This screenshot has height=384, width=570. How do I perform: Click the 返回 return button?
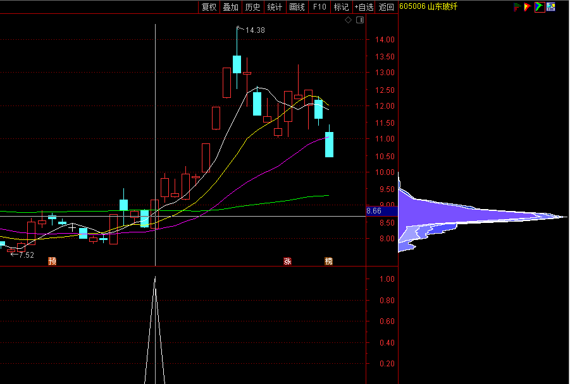386,7
